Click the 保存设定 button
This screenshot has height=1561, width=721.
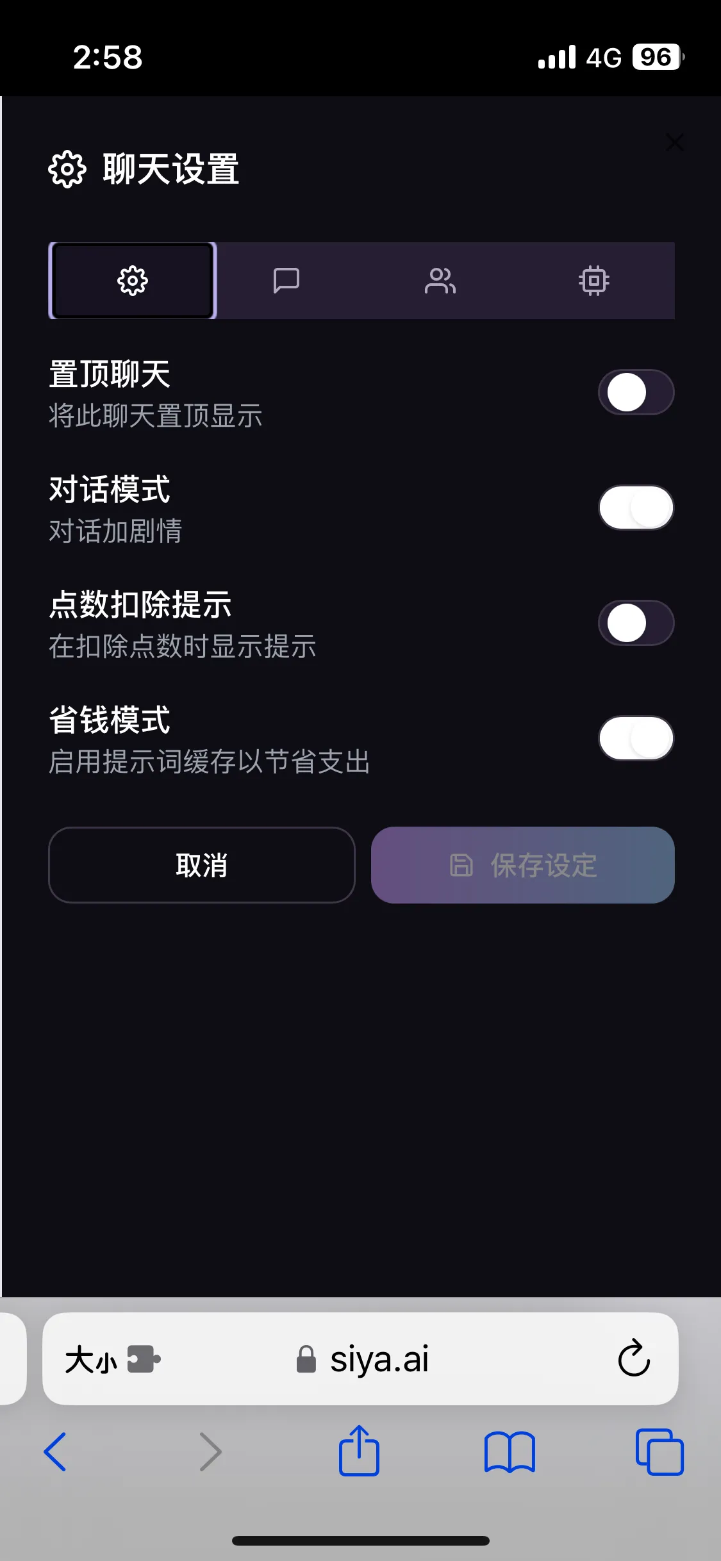coord(523,865)
